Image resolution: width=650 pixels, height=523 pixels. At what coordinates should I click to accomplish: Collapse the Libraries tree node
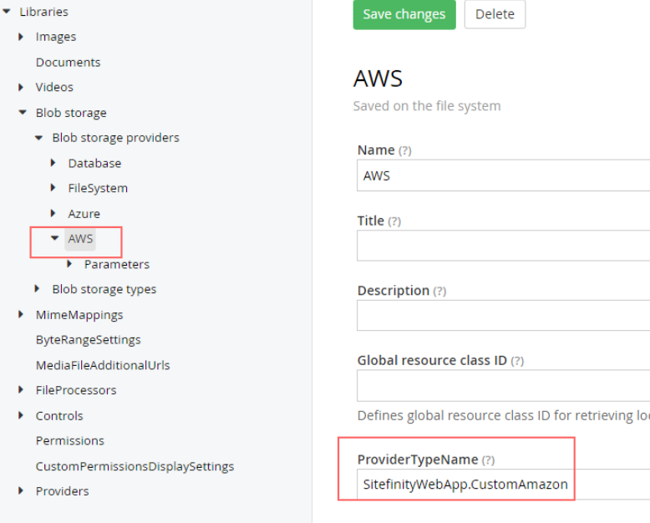point(7,12)
